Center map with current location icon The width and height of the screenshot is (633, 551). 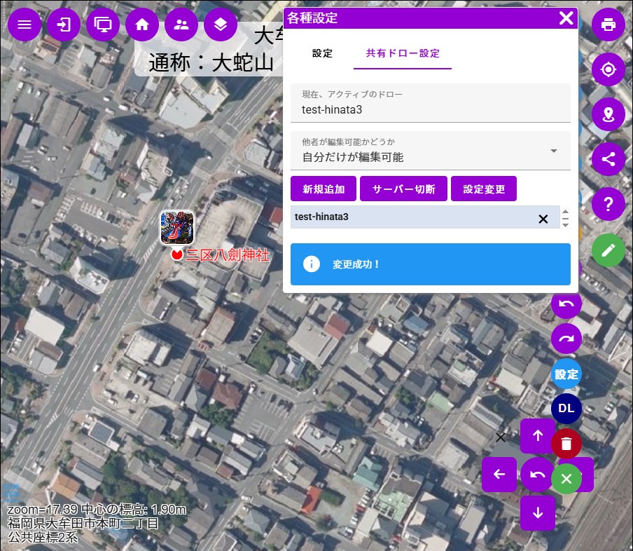click(x=608, y=69)
